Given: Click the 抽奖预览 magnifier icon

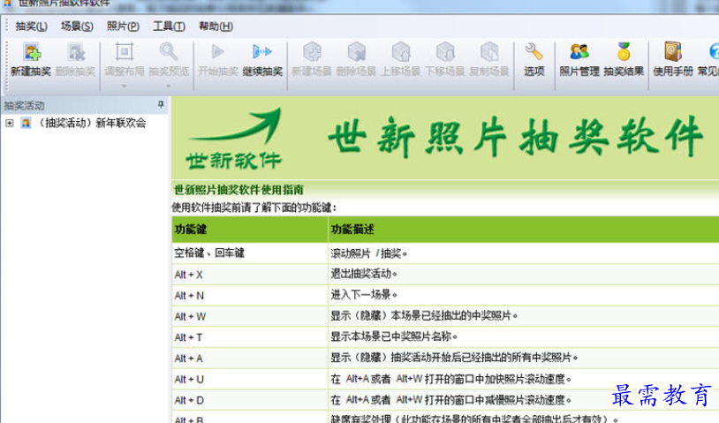Looking at the screenshot, I should coord(169,52).
